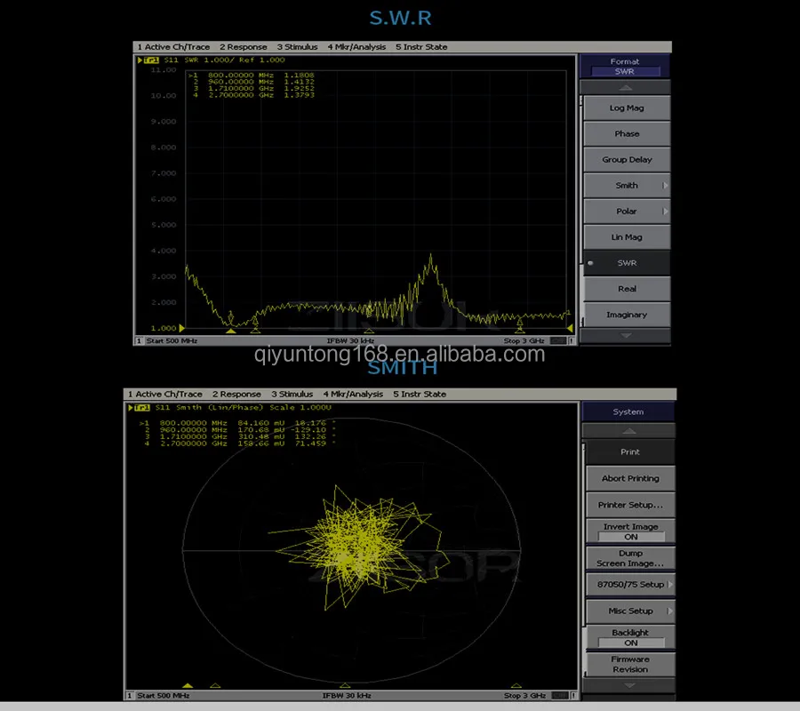Screen dimensions: 800x711
Task: Click marker 1 readout 800.00000 MHz 1.1808
Action: tap(252, 75)
